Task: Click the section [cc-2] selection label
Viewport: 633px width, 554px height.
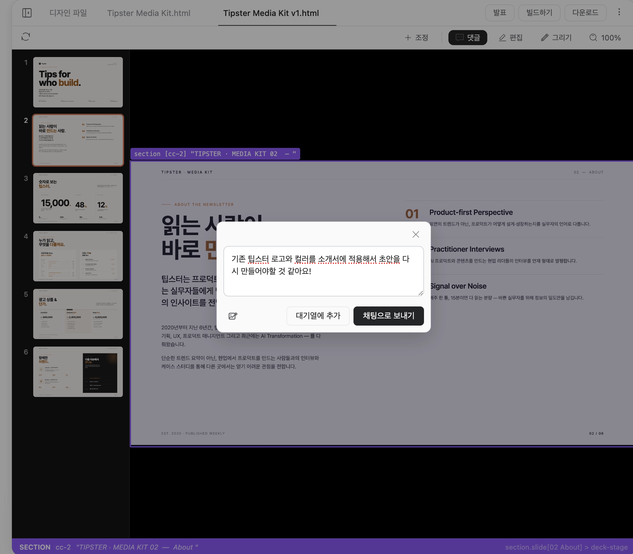Action: pyautogui.click(x=215, y=154)
